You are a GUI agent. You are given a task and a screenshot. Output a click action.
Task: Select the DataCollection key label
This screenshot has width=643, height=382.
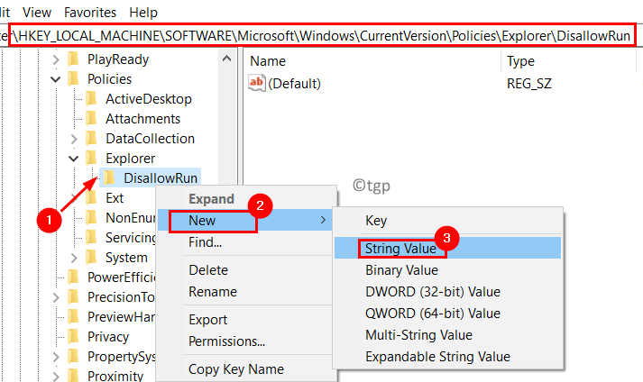click(150, 139)
